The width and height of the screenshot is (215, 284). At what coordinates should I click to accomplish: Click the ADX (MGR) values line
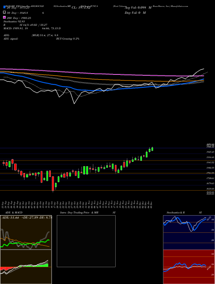(x=31, y=35)
